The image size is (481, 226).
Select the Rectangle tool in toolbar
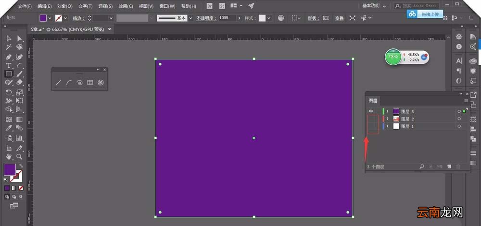9,74
